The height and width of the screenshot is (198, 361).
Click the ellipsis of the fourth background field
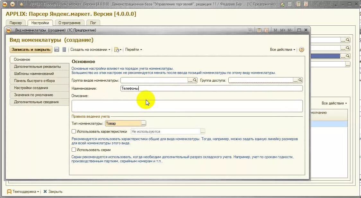[348, 64]
